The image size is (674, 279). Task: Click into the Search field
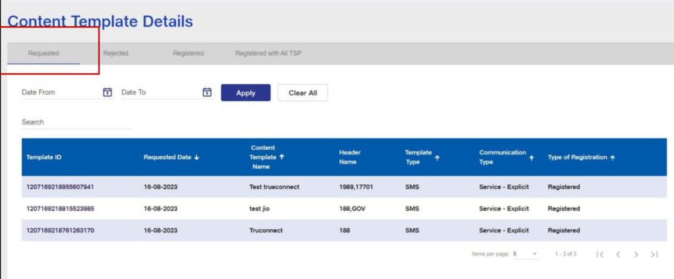76,122
